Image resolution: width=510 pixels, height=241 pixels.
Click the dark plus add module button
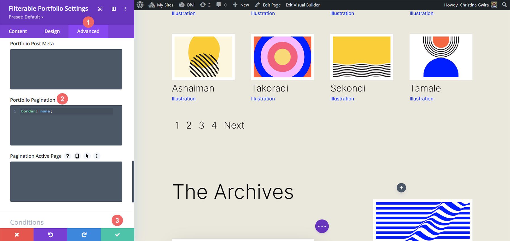(x=401, y=188)
